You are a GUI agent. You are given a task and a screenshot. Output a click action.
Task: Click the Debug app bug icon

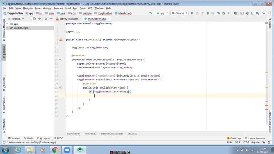click(208, 13)
